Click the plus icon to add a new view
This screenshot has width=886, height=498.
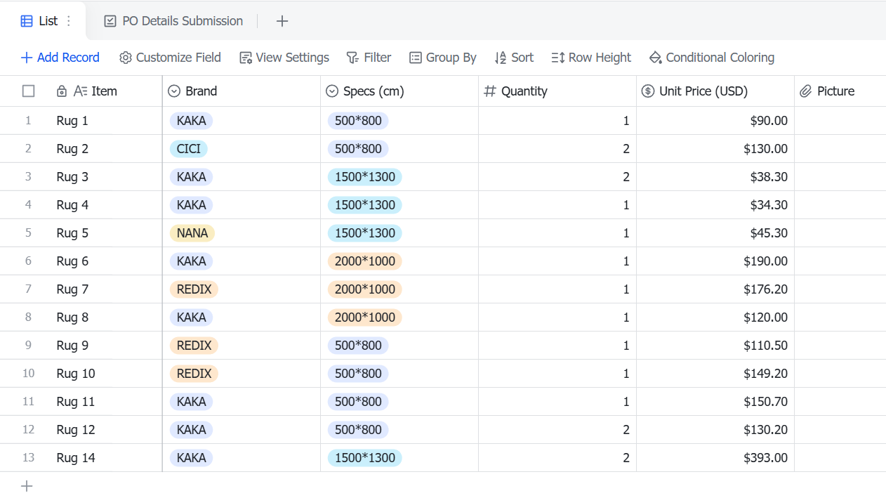click(282, 21)
